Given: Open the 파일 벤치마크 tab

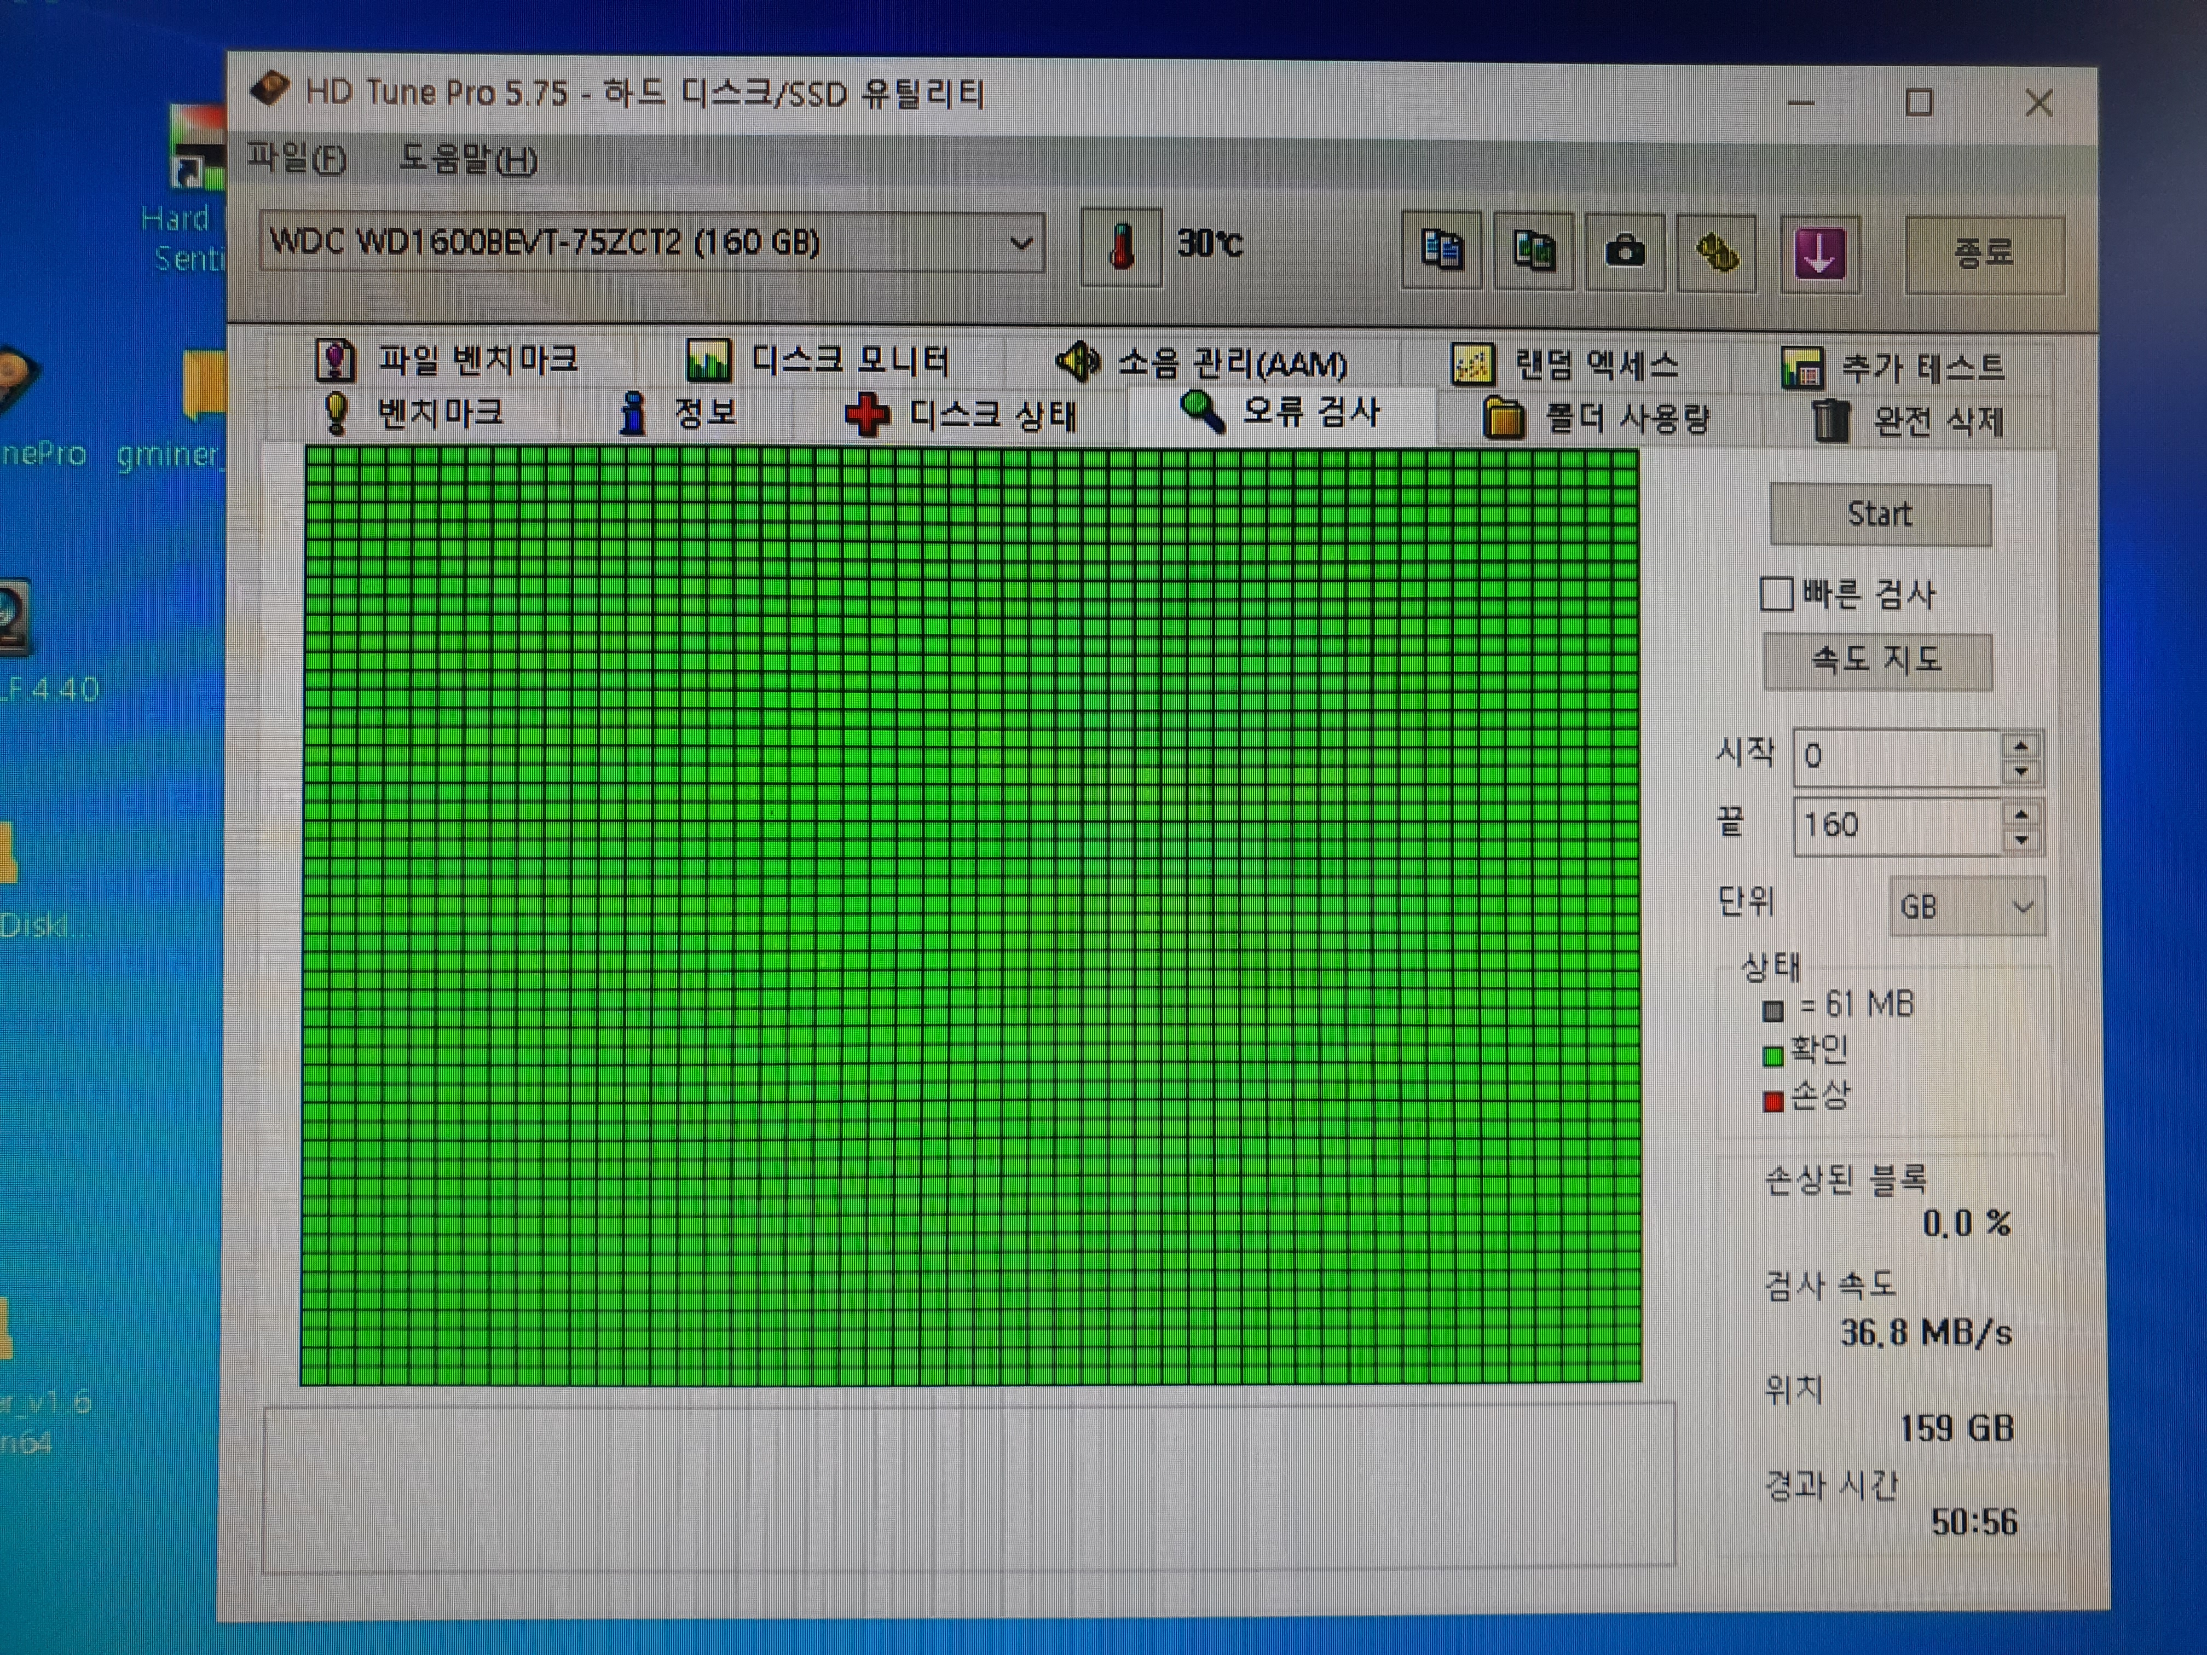Looking at the screenshot, I should click(x=447, y=359).
